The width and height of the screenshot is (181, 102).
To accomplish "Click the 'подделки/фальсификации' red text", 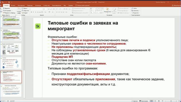I will click(88, 74).
